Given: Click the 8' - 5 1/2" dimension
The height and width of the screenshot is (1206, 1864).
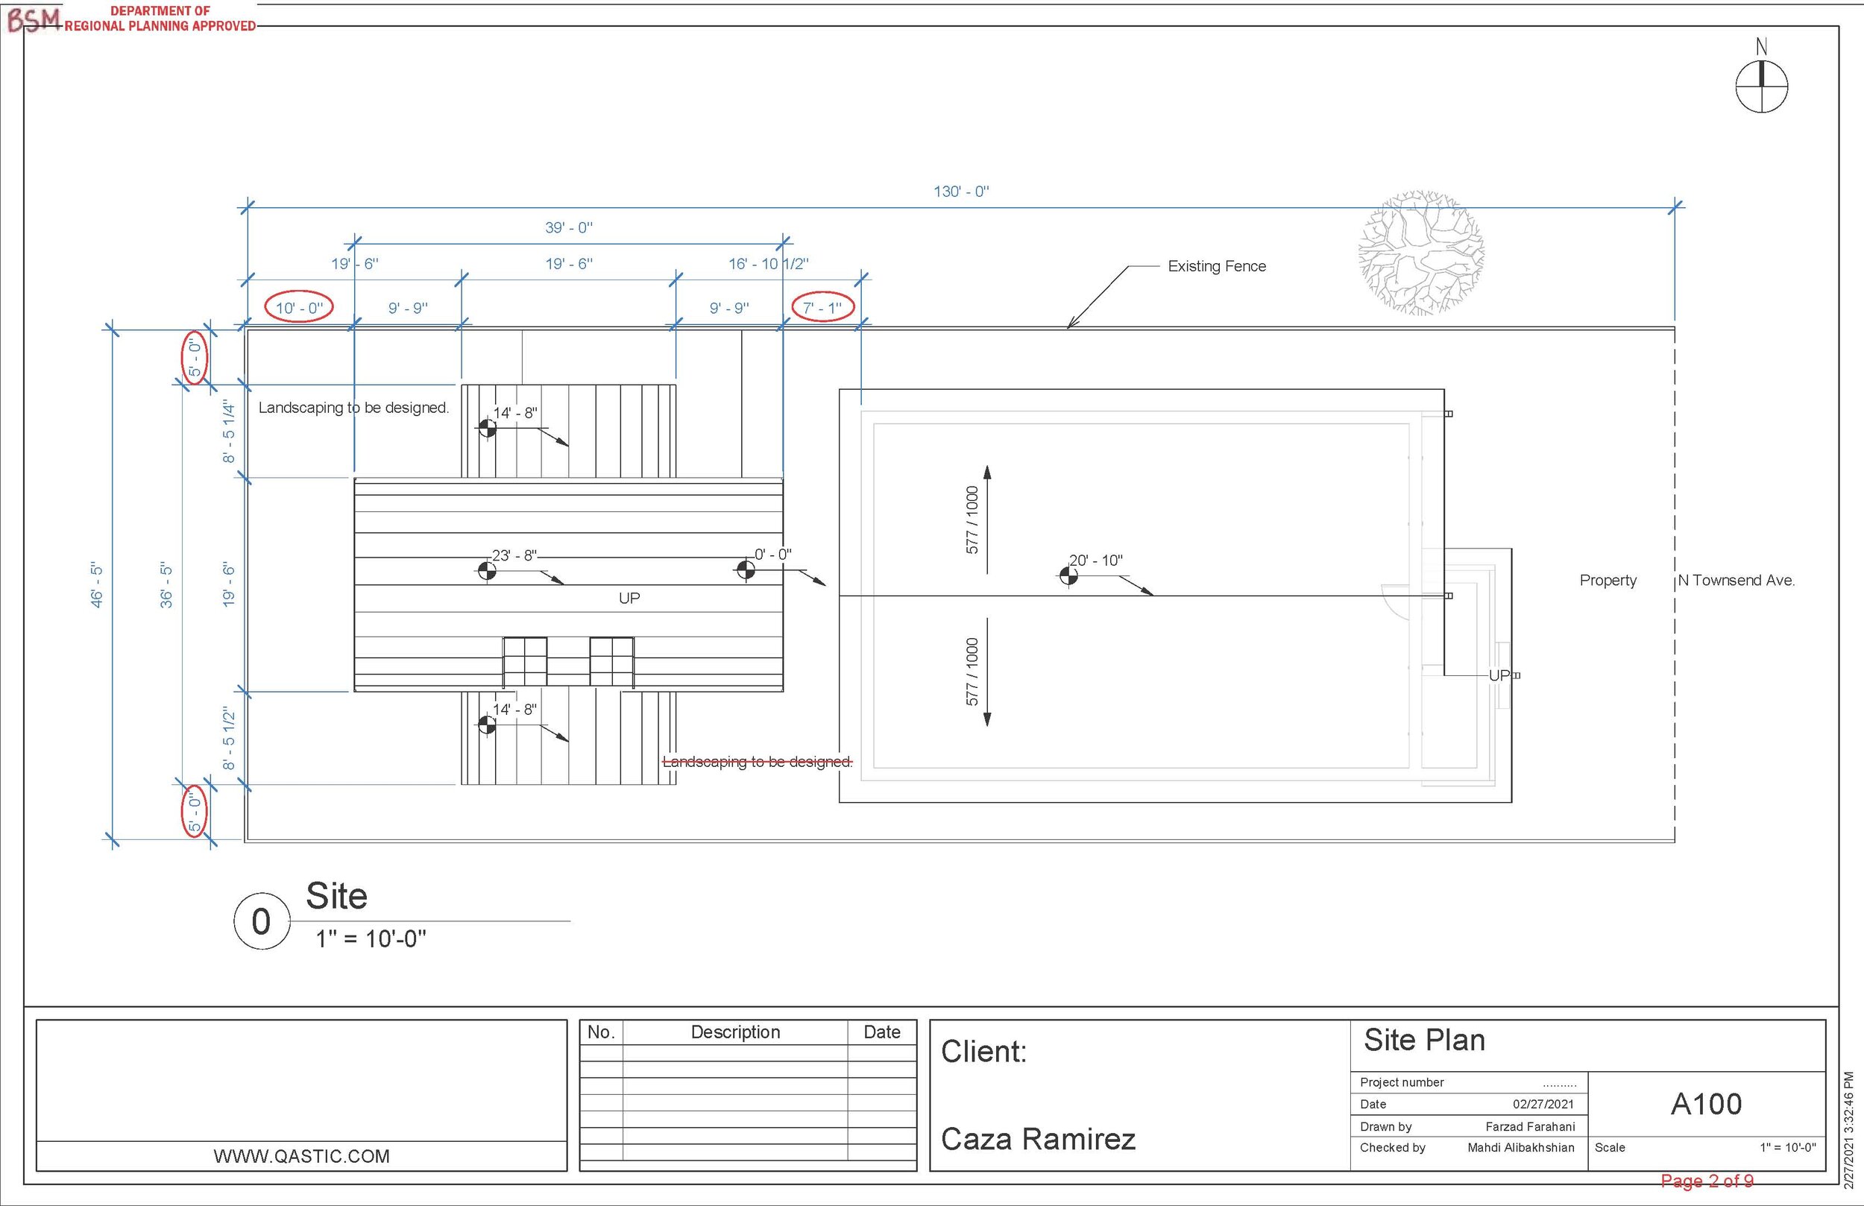Looking at the screenshot, I should [x=229, y=739].
